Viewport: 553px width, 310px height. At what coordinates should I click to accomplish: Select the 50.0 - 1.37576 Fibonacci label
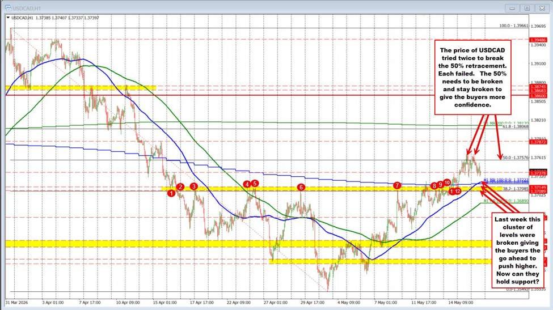tap(516, 158)
